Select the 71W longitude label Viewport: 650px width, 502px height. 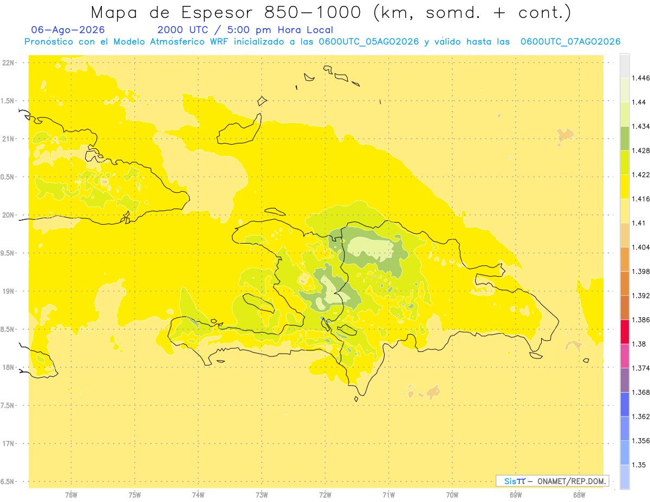tap(388, 495)
